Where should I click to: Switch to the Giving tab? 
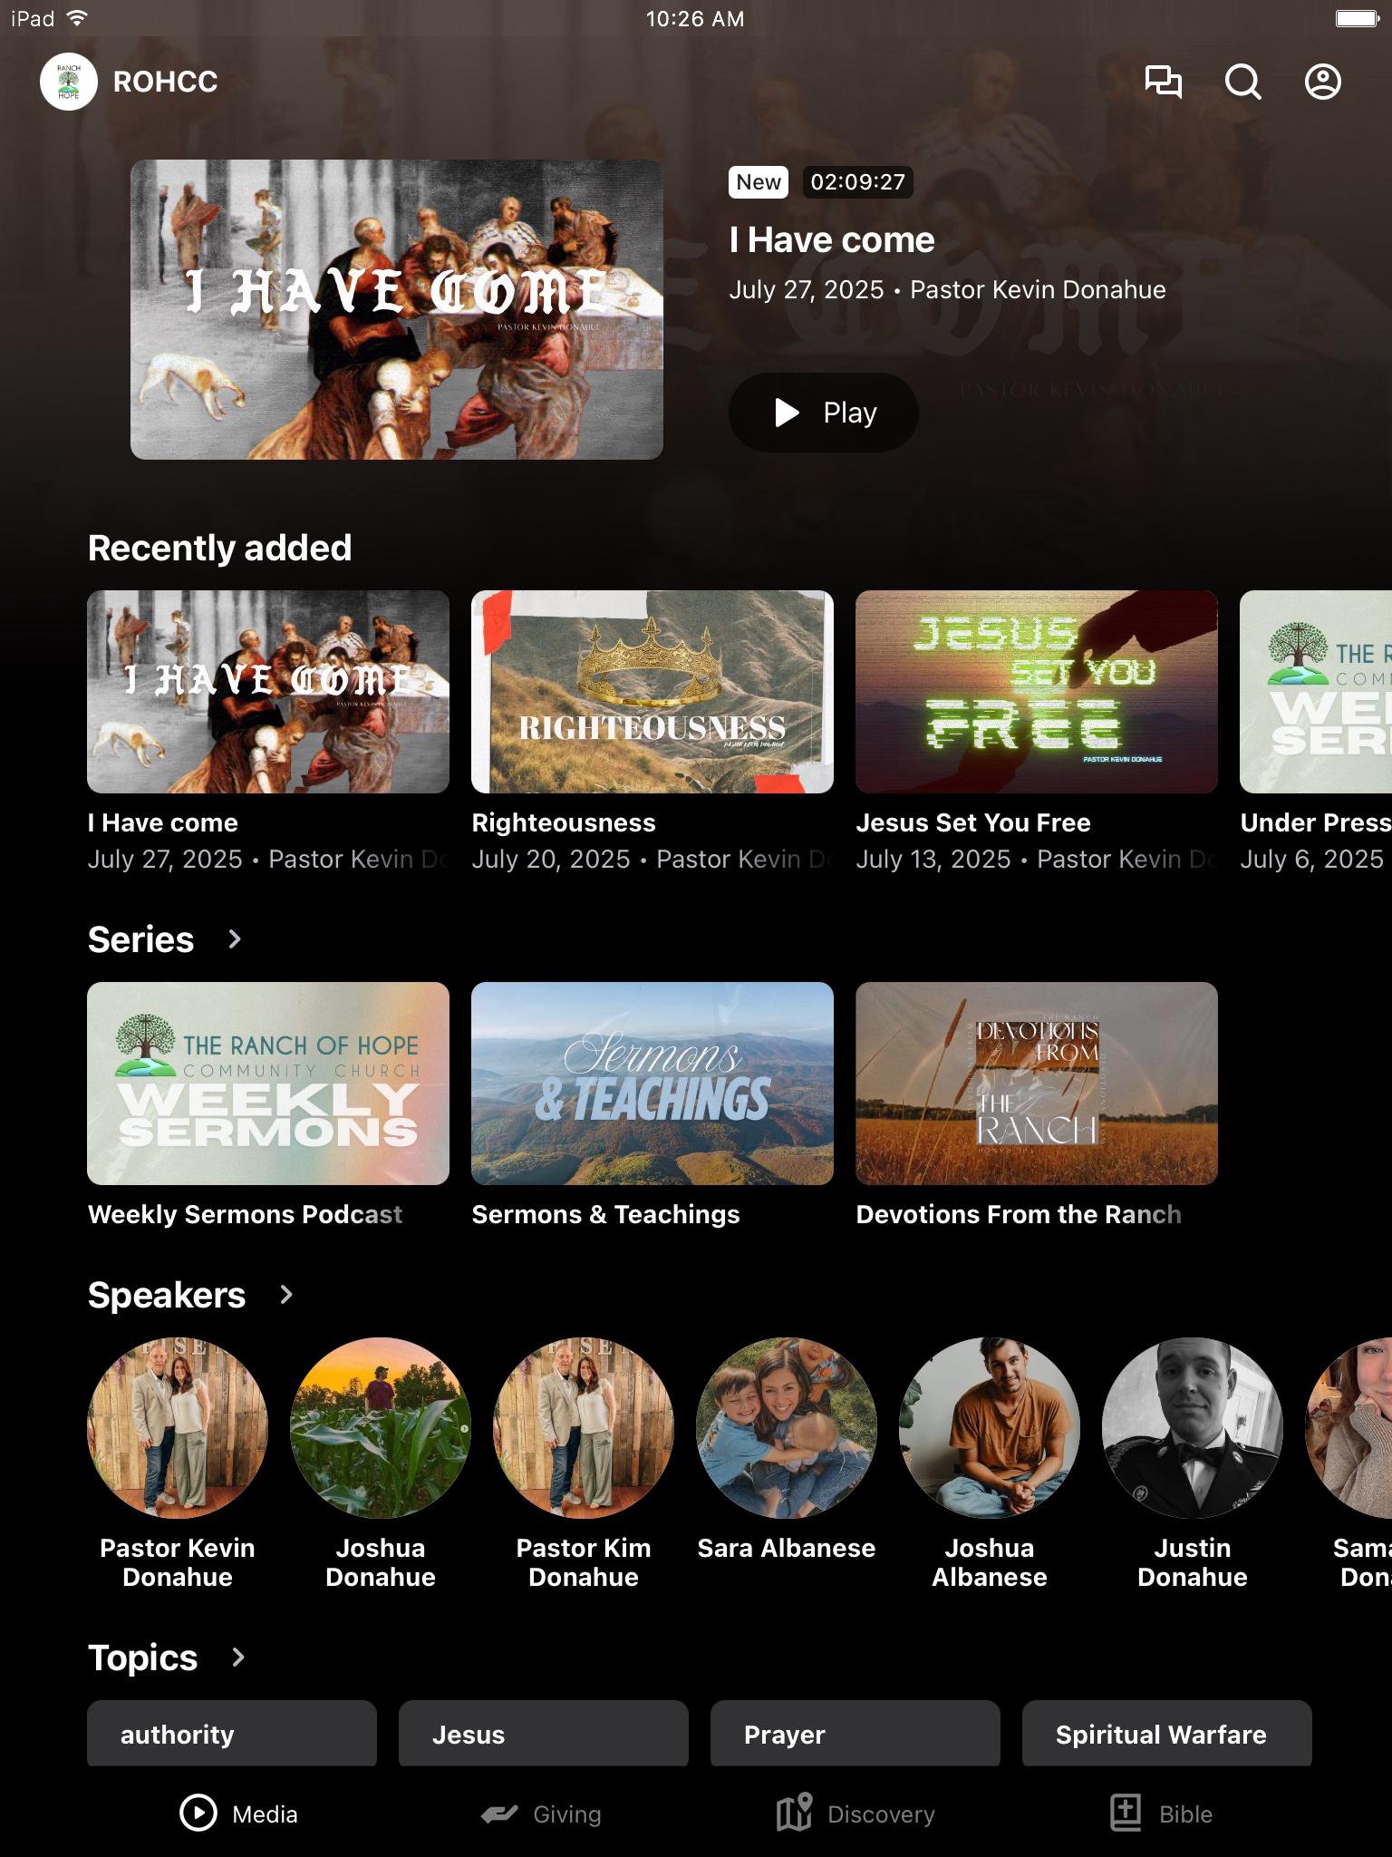541,1813
